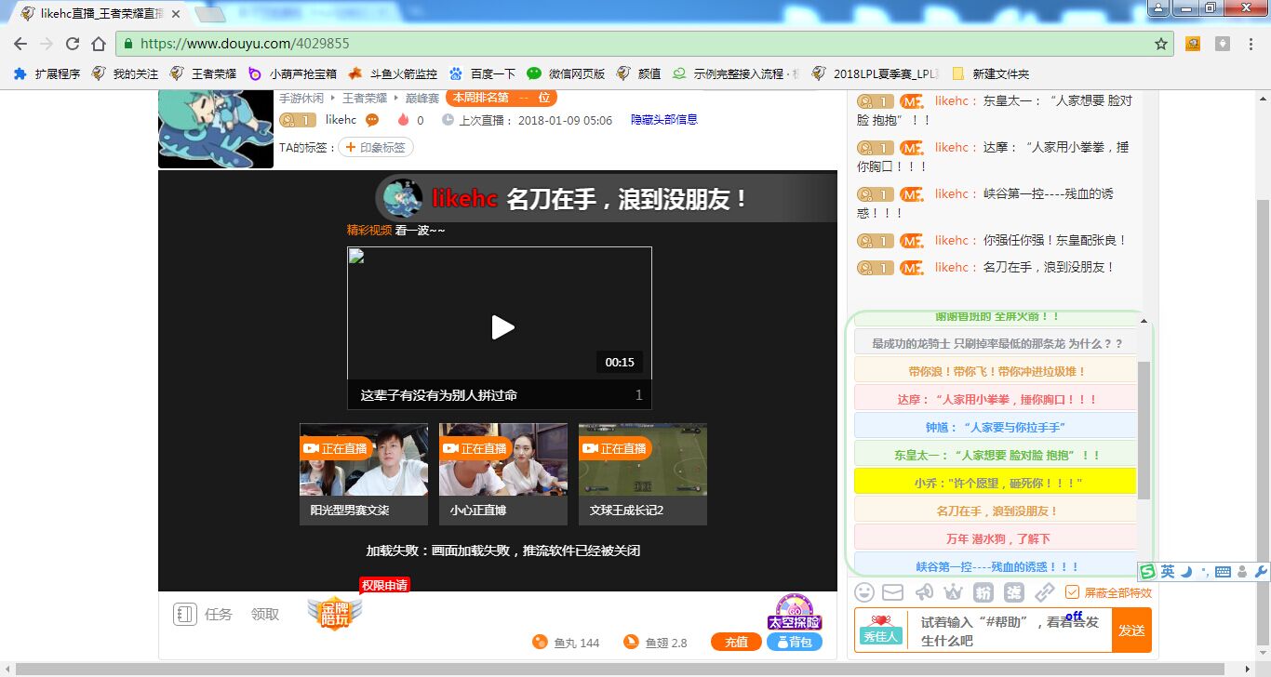
Task: Open the emoji smiley picker
Action: click(864, 592)
